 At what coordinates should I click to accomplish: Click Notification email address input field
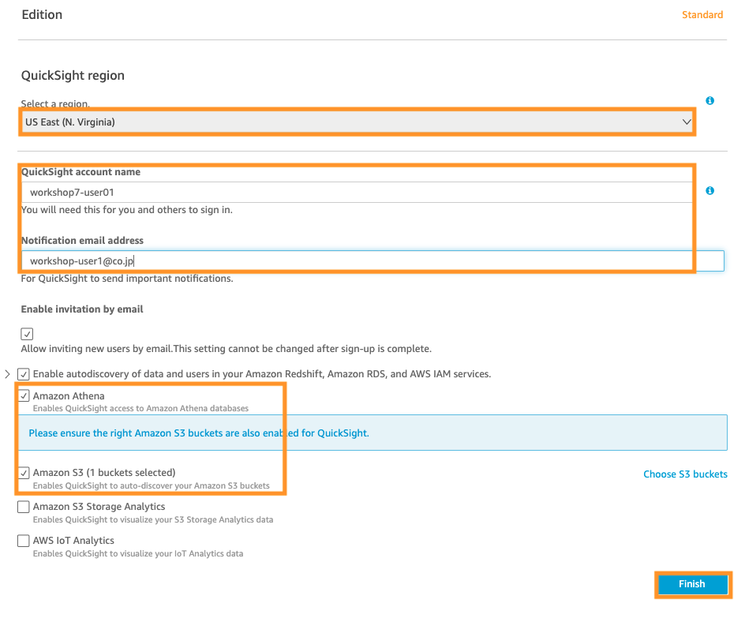tap(372, 260)
